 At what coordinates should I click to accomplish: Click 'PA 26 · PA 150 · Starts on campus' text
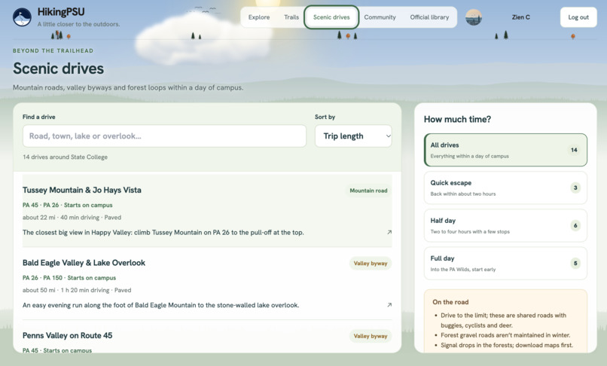(69, 278)
